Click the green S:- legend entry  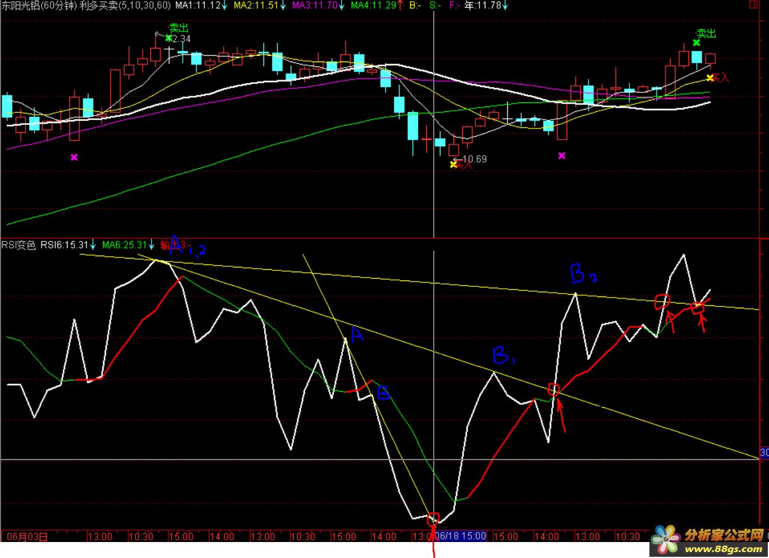[x=435, y=5]
